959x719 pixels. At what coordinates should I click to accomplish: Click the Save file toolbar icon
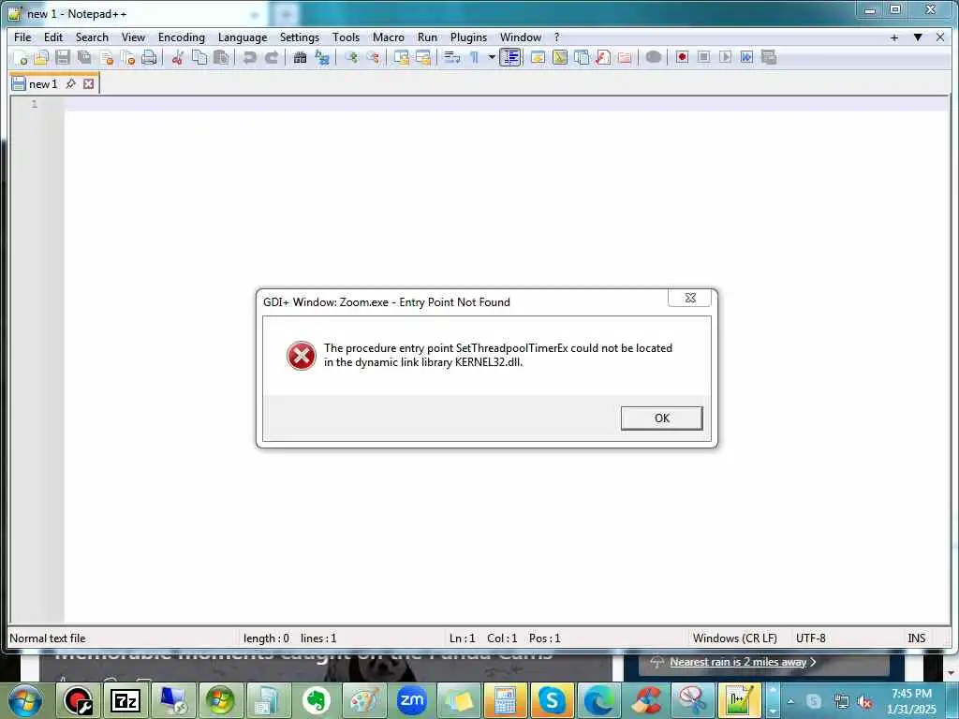point(63,57)
